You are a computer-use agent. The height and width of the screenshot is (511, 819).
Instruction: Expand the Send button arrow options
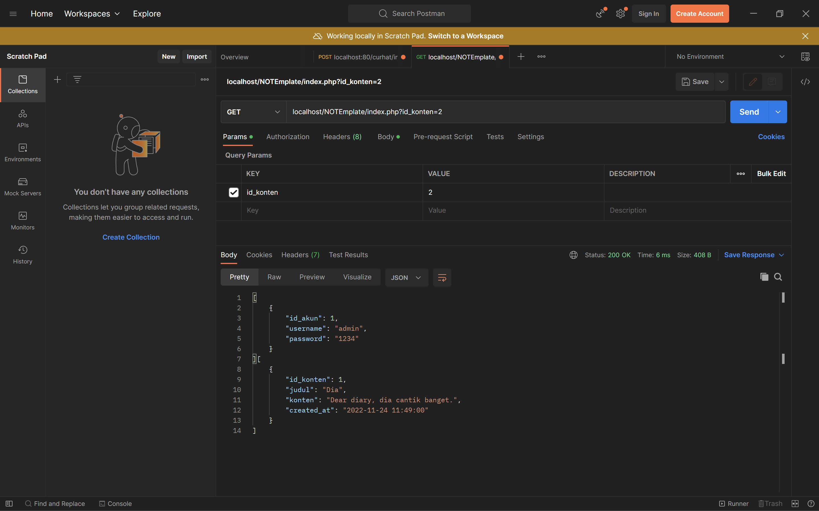click(778, 112)
